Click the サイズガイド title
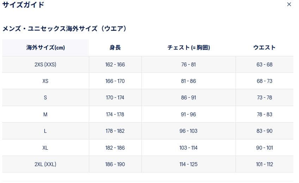The height and width of the screenshot is (183, 299). pos(23,5)
